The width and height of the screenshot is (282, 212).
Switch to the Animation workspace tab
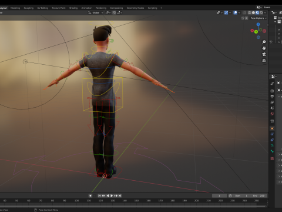click(x=87, y=8)
